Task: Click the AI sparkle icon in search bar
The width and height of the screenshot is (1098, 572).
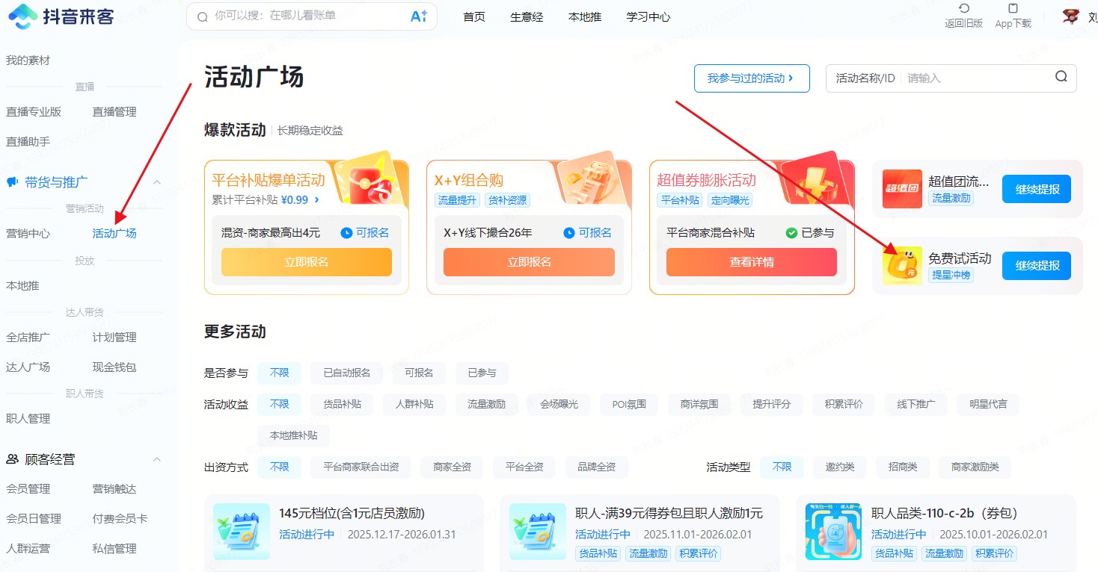Action: 419,16
